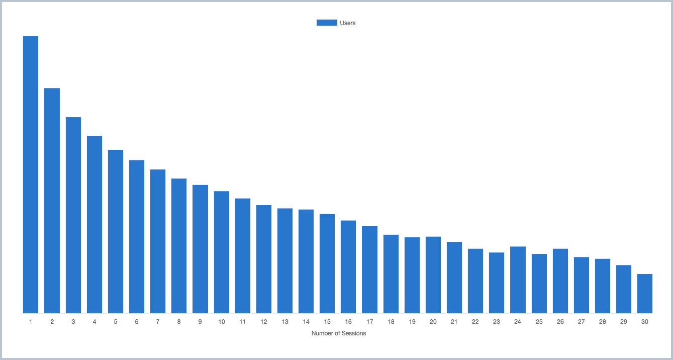Click x-axis tick label 16

click(348, 321)
